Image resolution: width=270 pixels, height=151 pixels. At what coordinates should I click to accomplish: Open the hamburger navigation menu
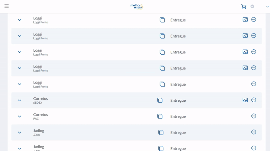tap(6, 6)
